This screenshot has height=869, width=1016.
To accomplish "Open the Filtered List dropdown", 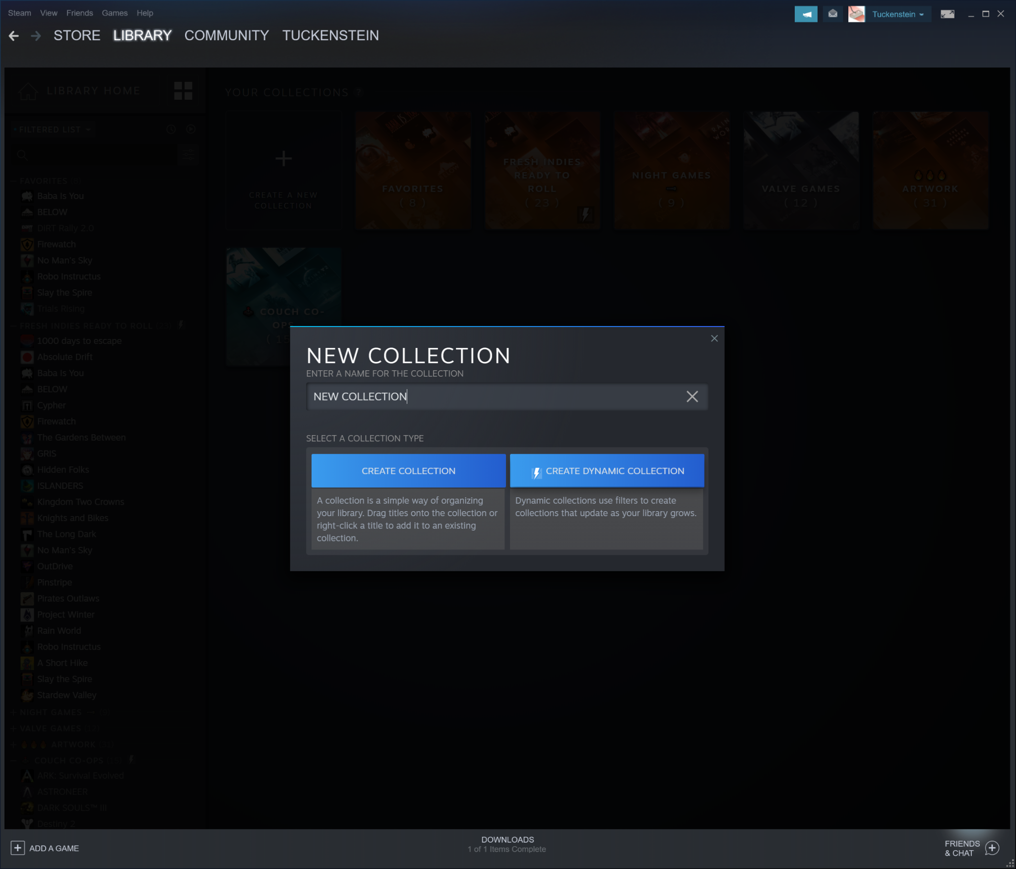I will 52,129.
